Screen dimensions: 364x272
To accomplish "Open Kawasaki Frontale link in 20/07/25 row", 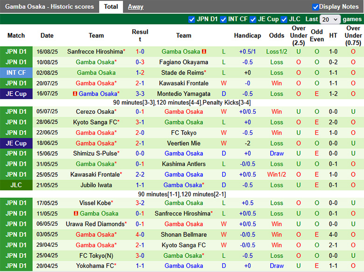I will pyautogui.click(x=183, y=83).
